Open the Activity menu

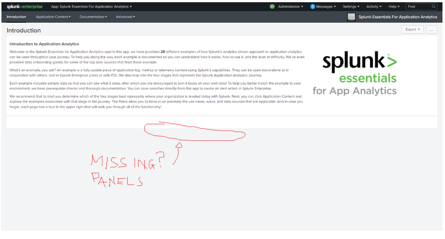click(x=374, y=7)
